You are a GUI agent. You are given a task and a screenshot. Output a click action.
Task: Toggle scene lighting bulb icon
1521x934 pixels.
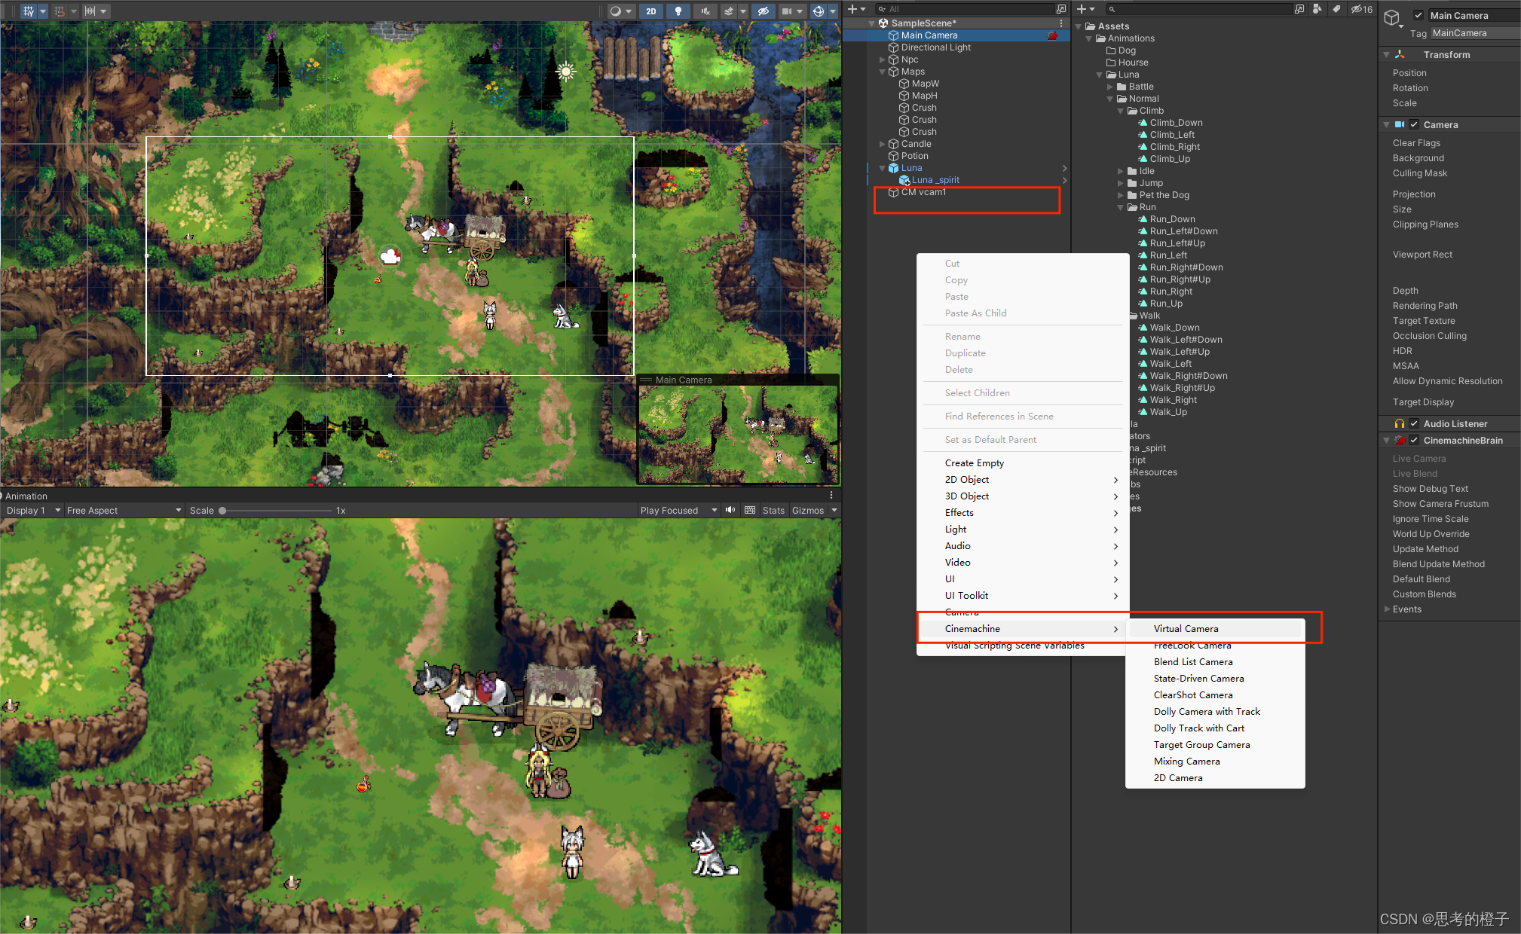click(678, 11)
